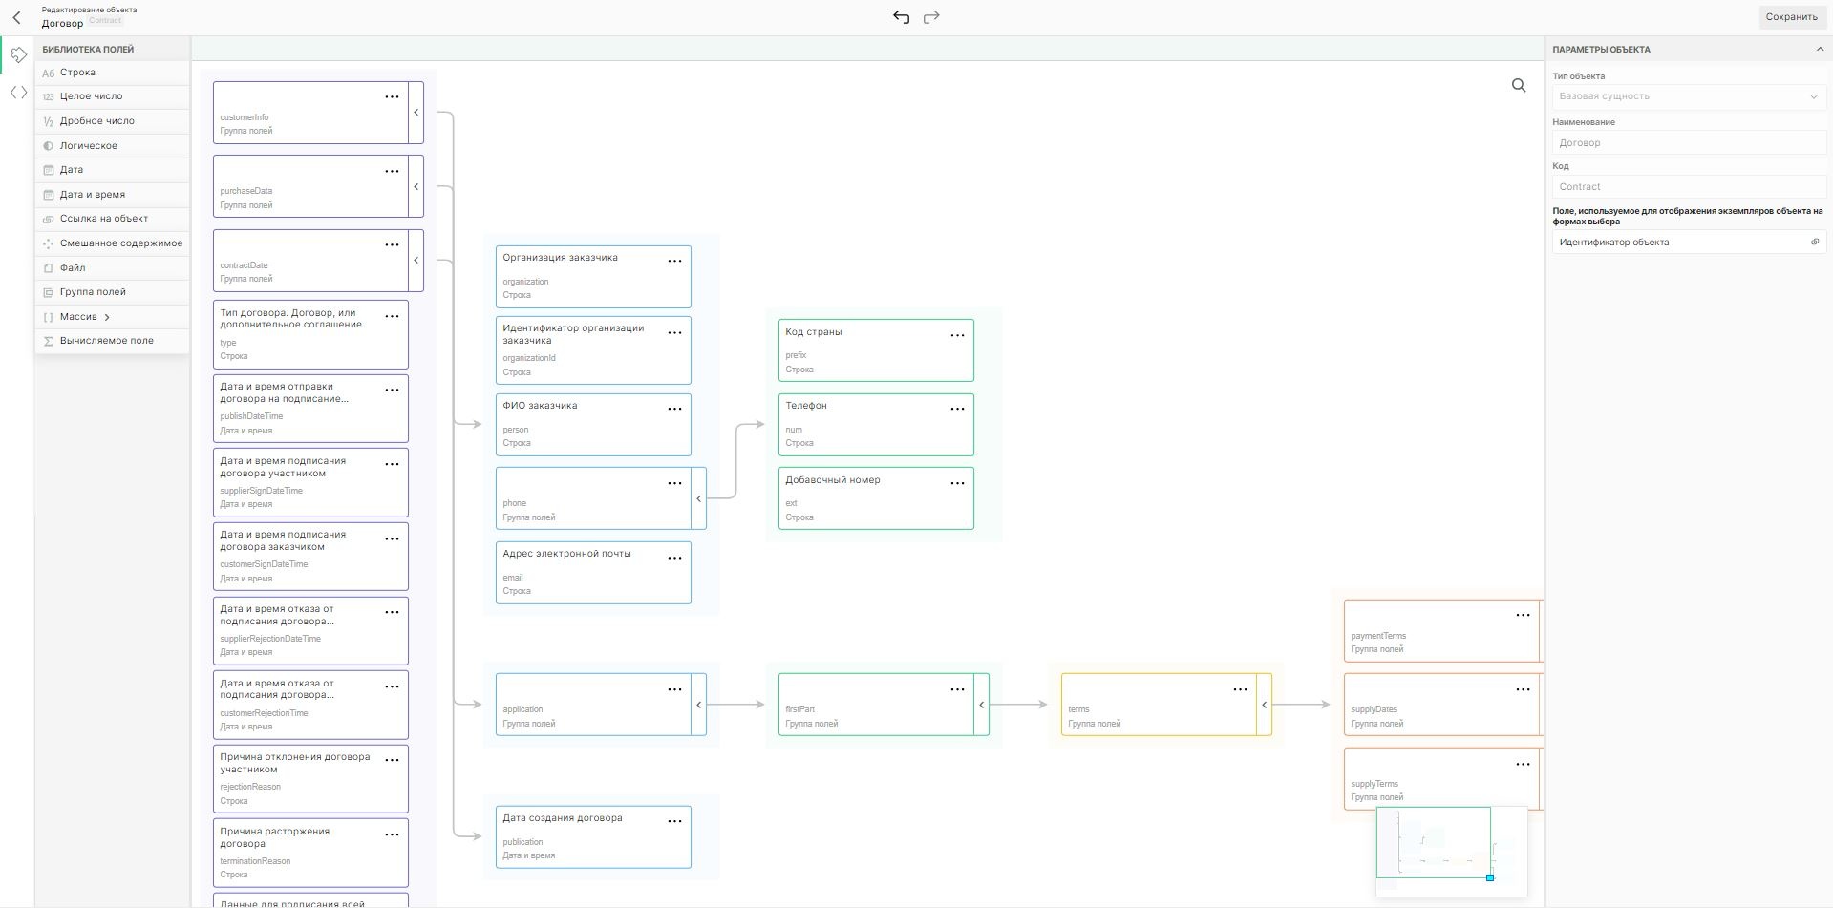
Task: Open the three-dot menu of Дата создания договора card
Action: coord(674,822)
